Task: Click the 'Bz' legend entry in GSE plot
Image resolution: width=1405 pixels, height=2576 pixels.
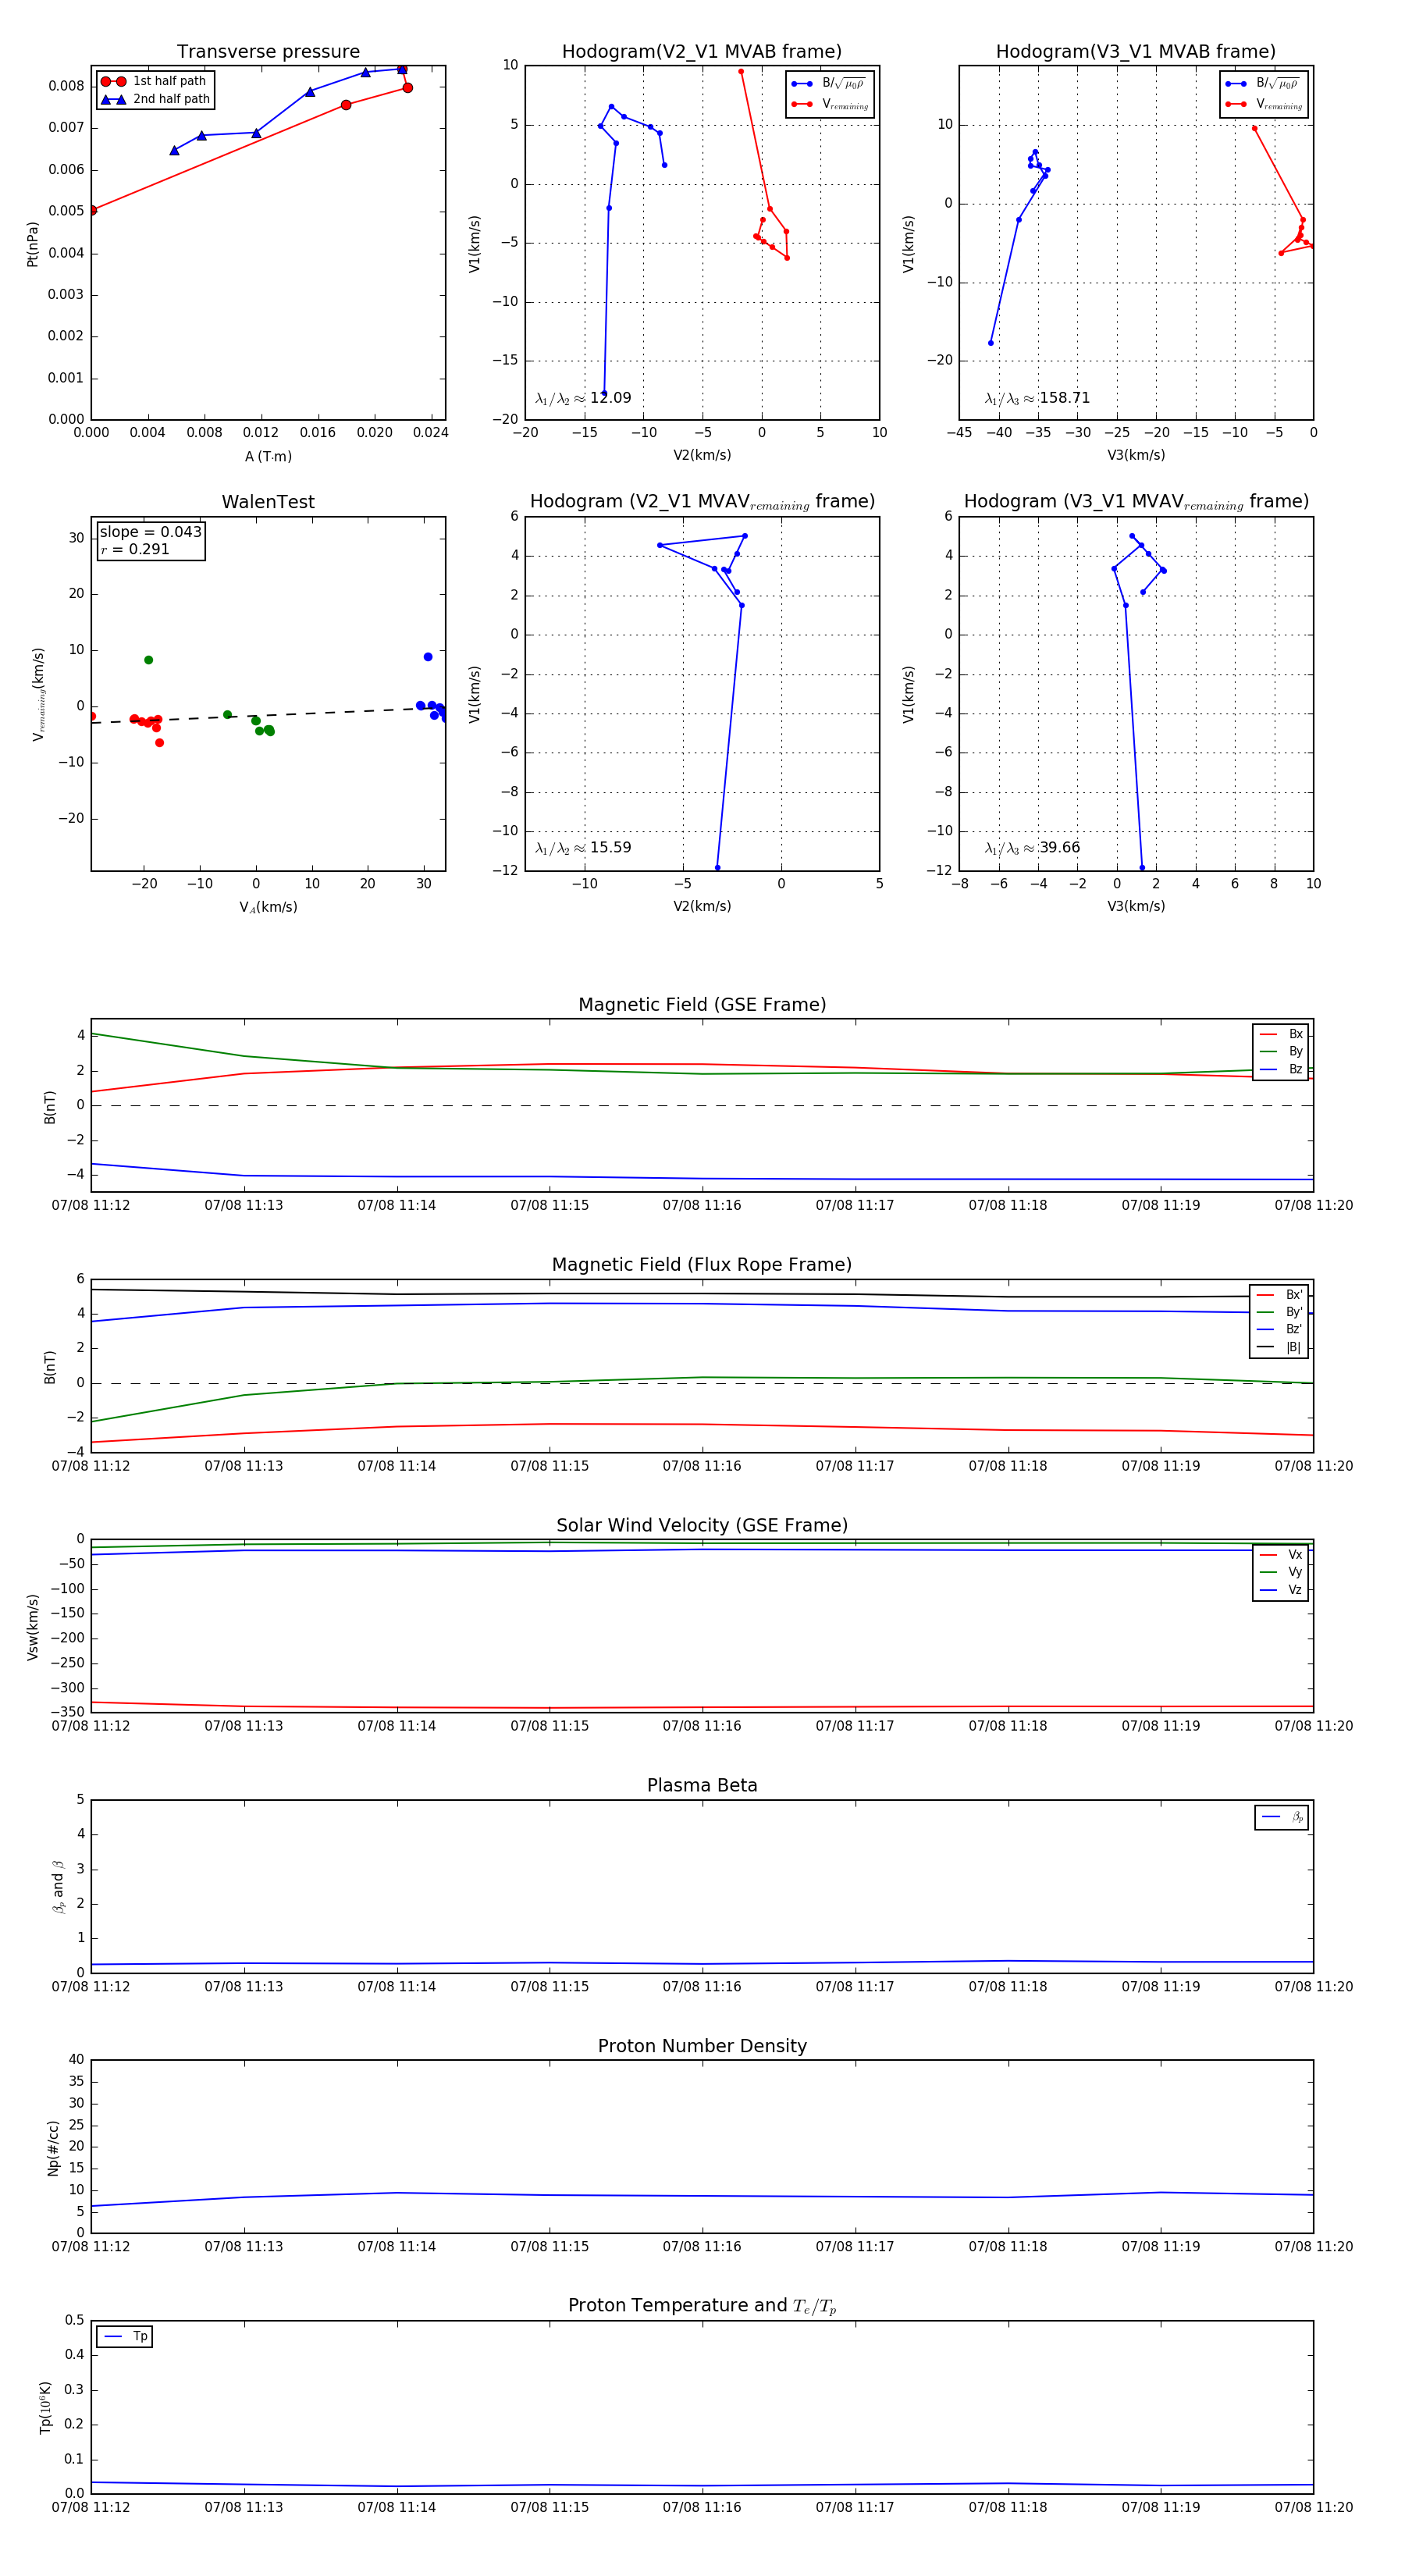Action: click(x=1281, y=1070)
